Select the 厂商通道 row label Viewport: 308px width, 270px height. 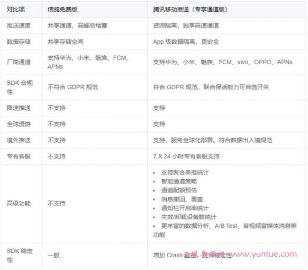[18, 62]
